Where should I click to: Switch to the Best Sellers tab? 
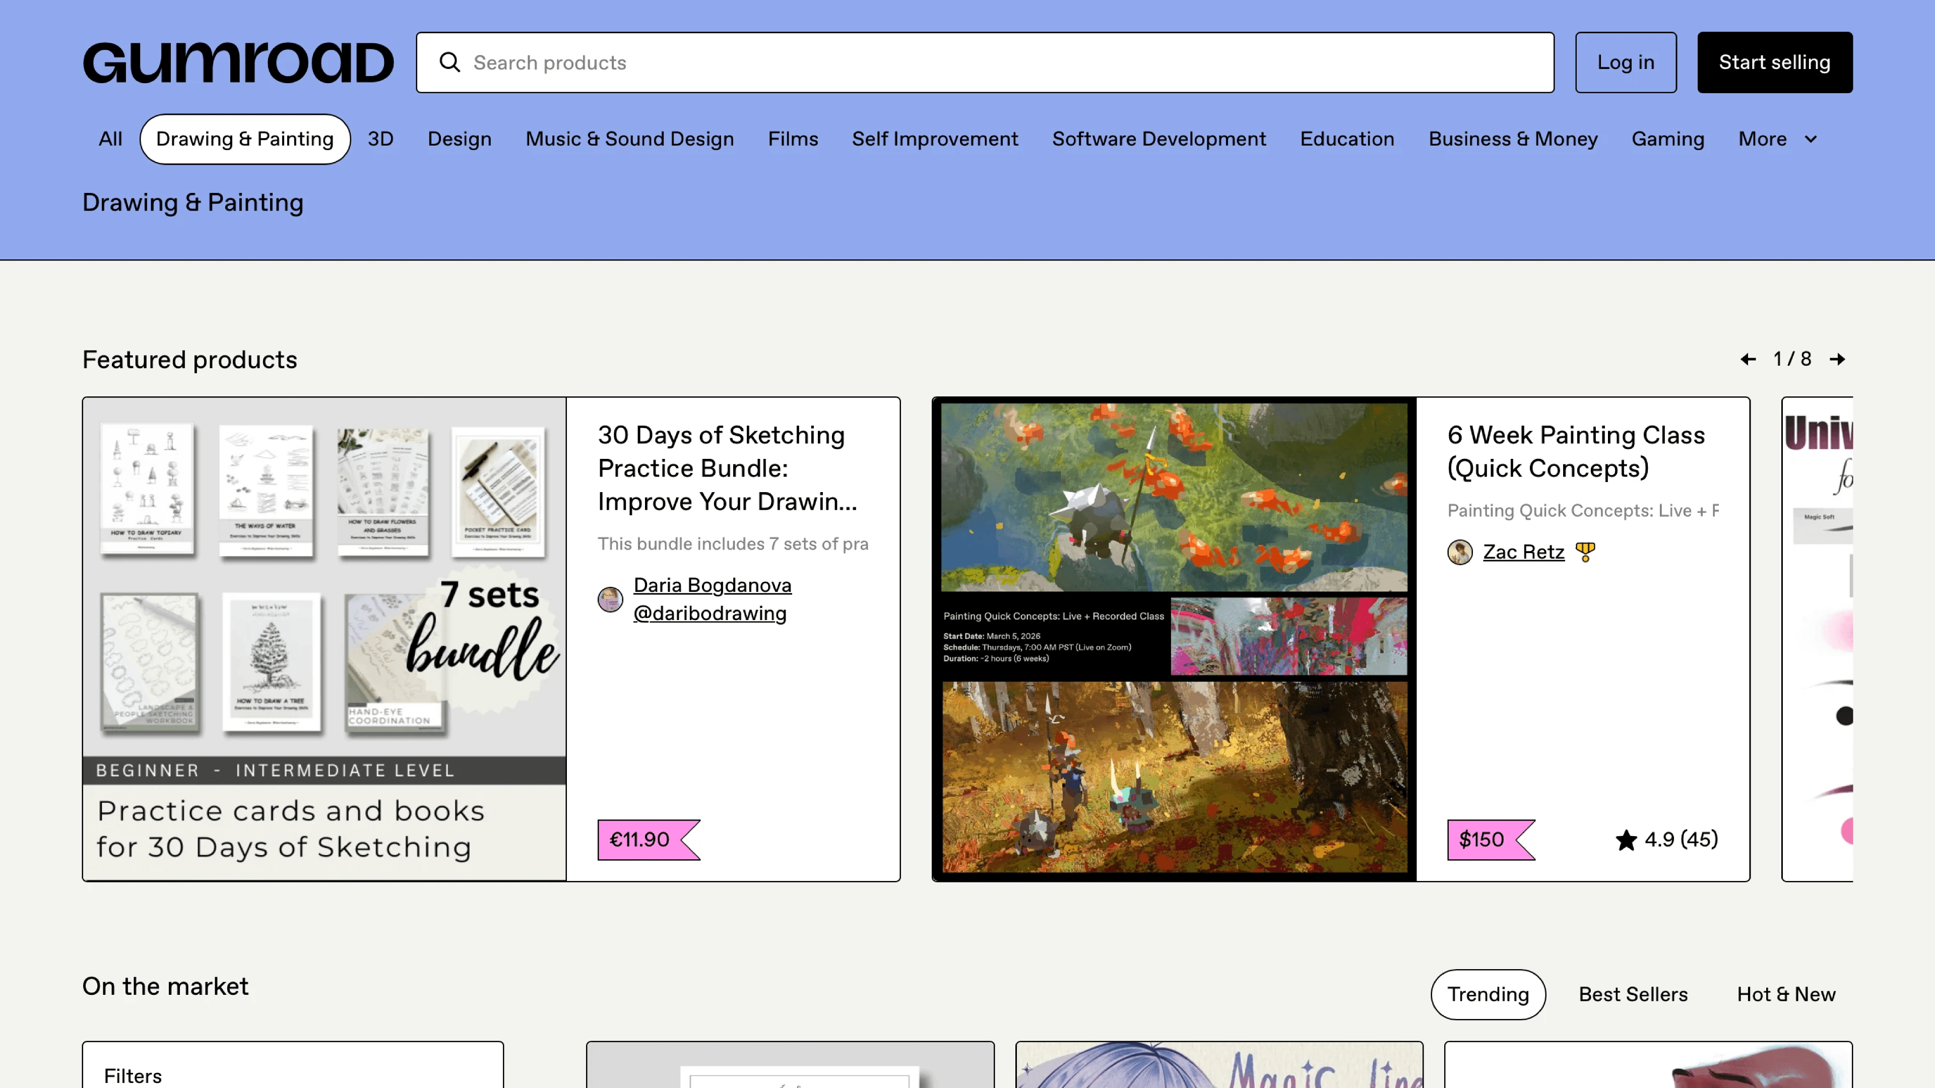pos(1633,994)
